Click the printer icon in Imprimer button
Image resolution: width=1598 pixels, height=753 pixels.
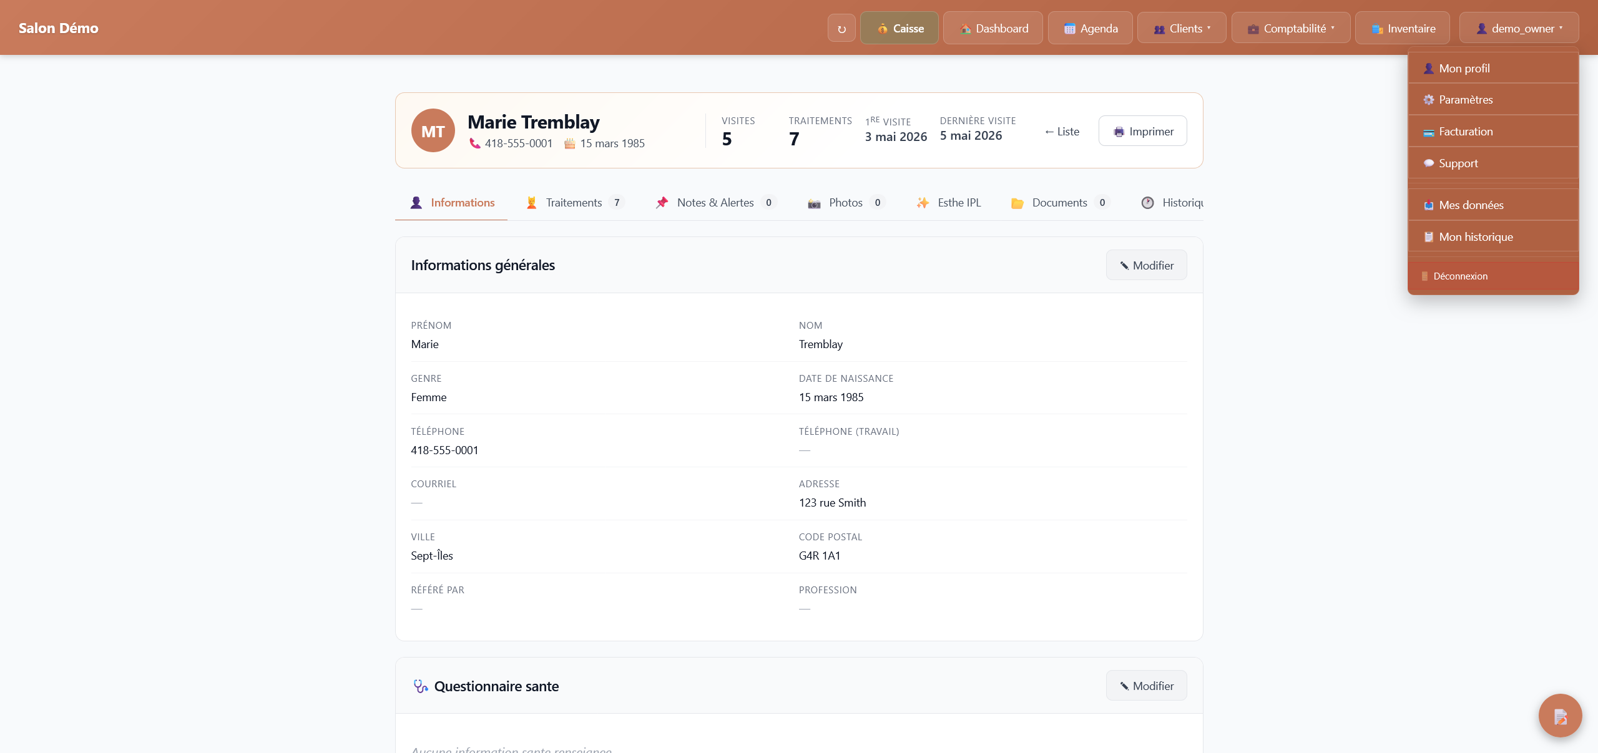point(1119,132)
